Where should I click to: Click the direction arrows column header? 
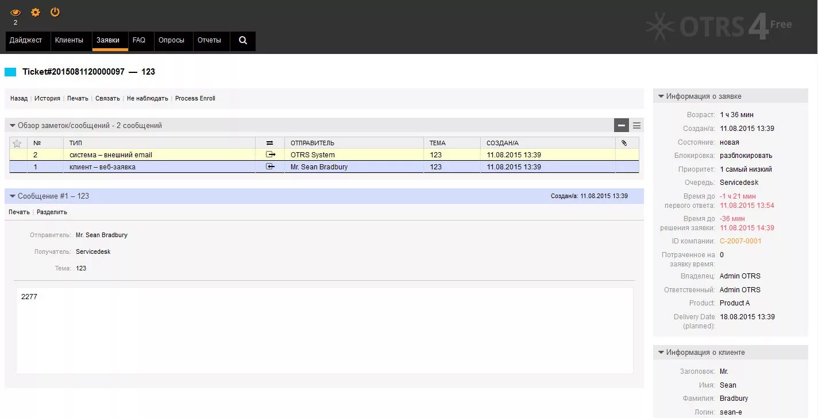click(x=270, y=143)
